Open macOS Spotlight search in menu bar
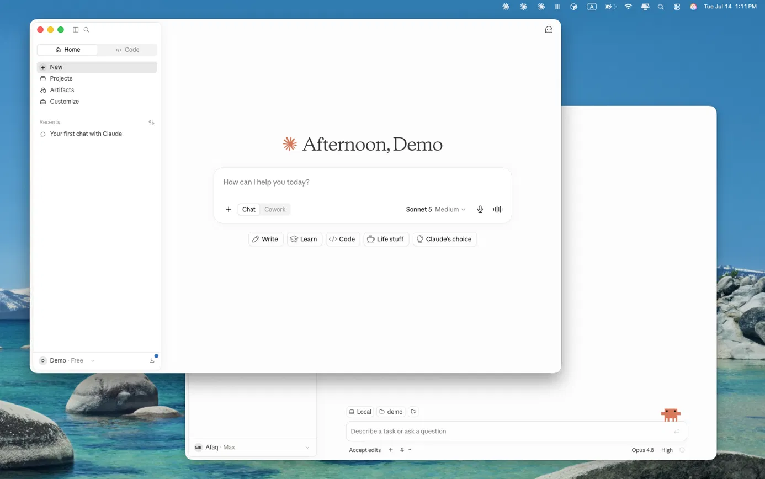Screen dimensions: 765x479 (x=661, y=7)
